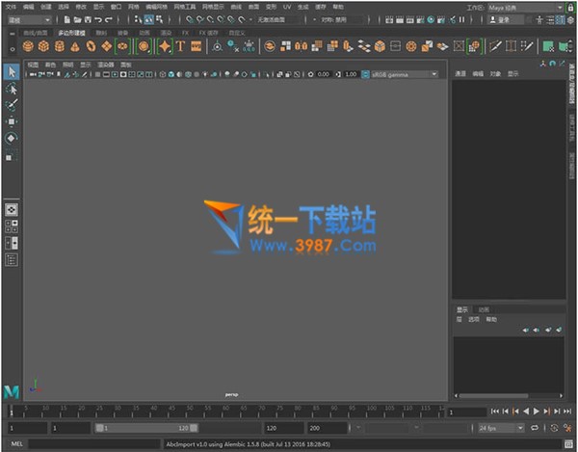Open the first File menu item

point(11,7)
